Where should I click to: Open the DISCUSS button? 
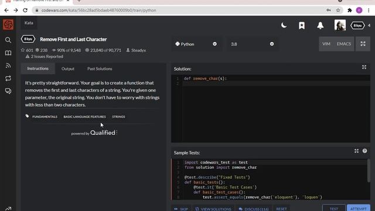pyautogui.click(x=254, y=209)
